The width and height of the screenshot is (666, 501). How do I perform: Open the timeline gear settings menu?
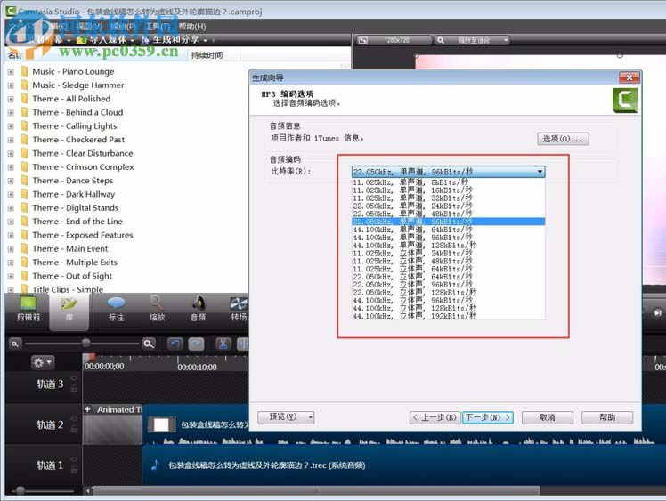click(x=43, y=362)
